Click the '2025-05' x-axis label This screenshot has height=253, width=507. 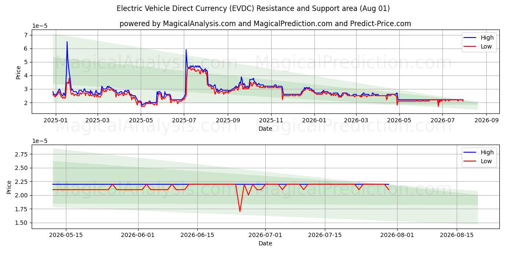(x=141, y=121)
